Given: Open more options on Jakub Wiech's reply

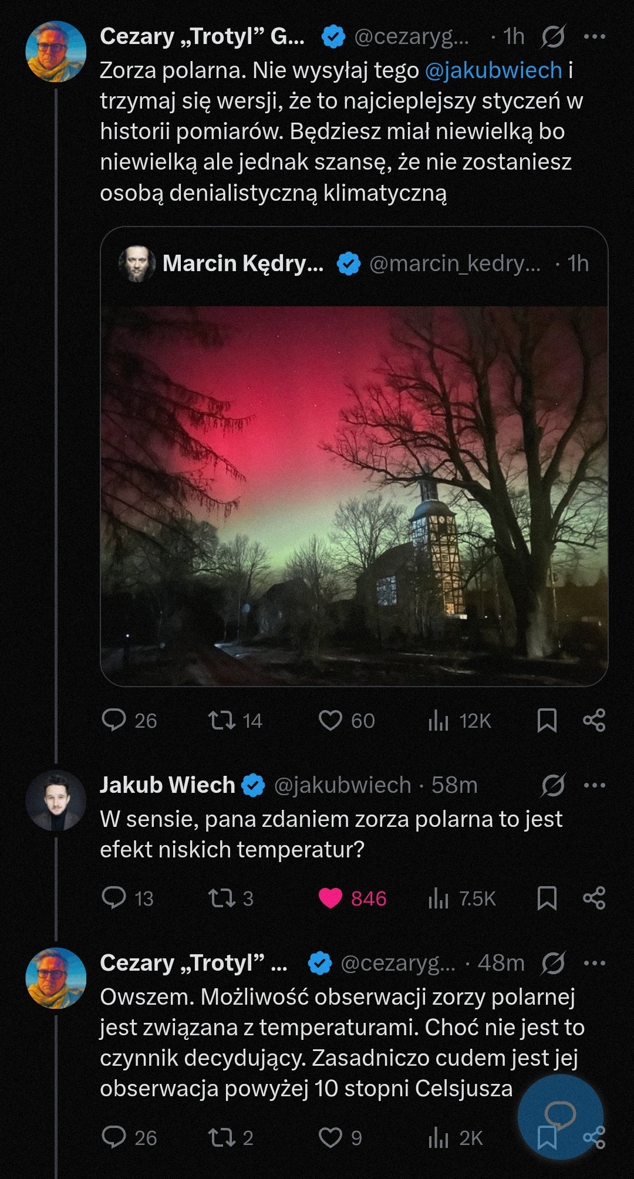Looking at the screenshot, I should [x=594, y=785].
